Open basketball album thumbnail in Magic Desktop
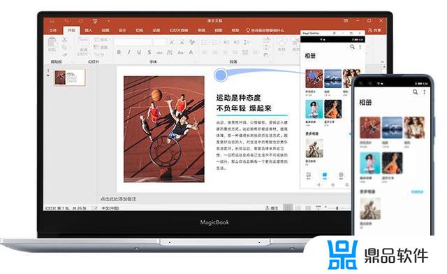Screen dimensions: 447x274 coord(314,78)
